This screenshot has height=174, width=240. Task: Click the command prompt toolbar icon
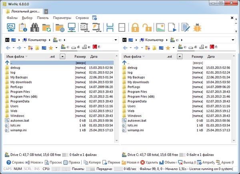coord(11,28)
